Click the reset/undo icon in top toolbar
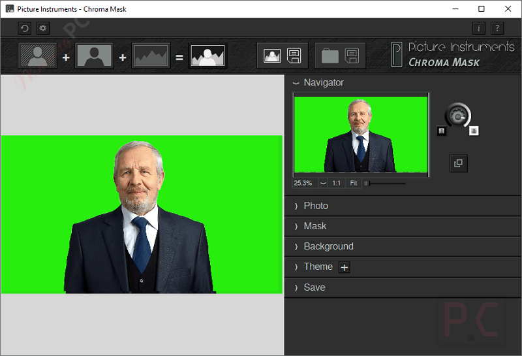Viewport: 522px width, 356px height. pyautogui.click(x=25, y=28)
